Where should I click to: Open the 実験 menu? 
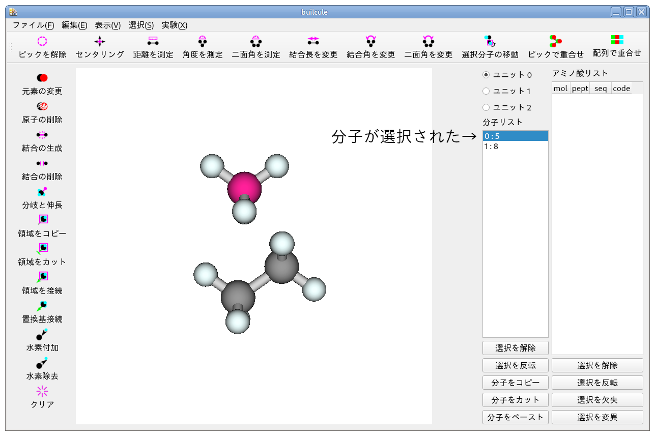(174, 24)
